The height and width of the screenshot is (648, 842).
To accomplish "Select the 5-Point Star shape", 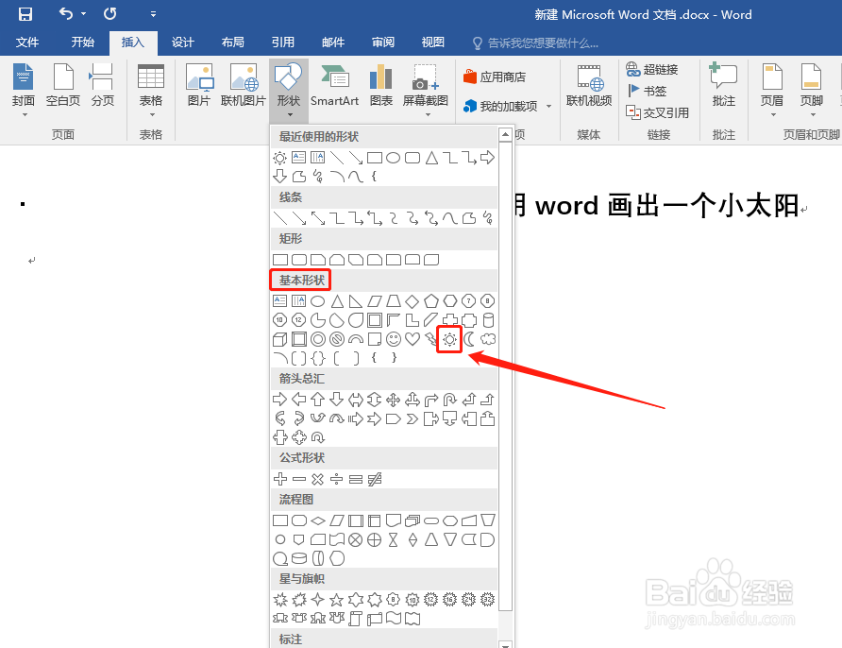I will 337,600.
